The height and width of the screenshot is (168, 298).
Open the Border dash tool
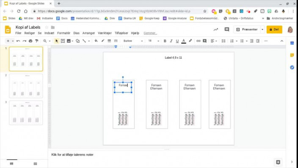(116, 41)
